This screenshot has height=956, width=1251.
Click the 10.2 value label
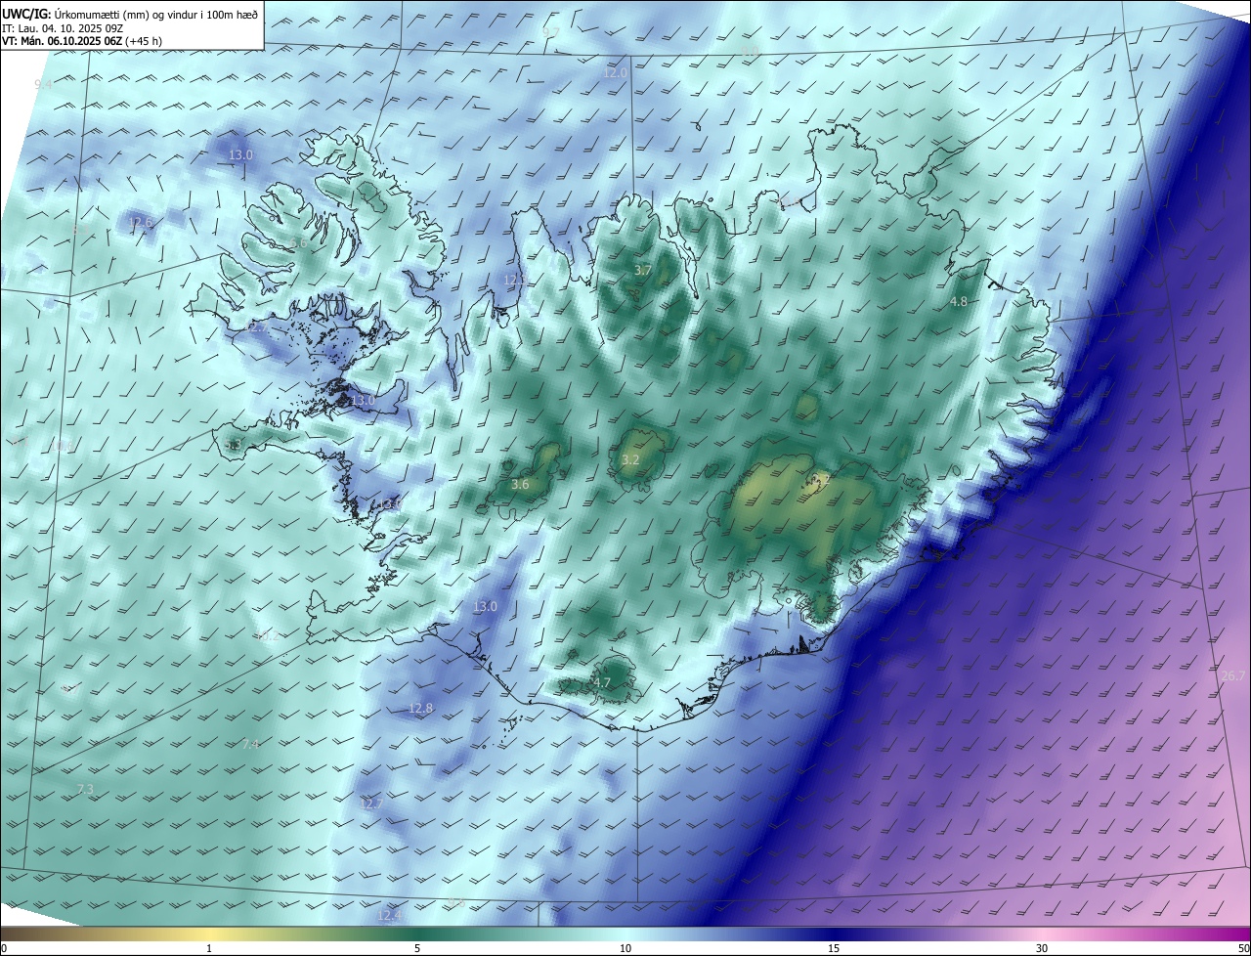[x=267, y=636]
